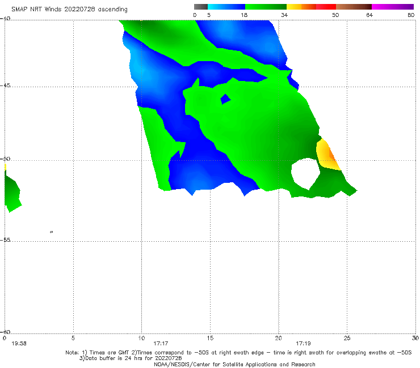Select the gray segment of the wind color bar
The width and height of the screenshot is (420, 368).
[201, 7]
